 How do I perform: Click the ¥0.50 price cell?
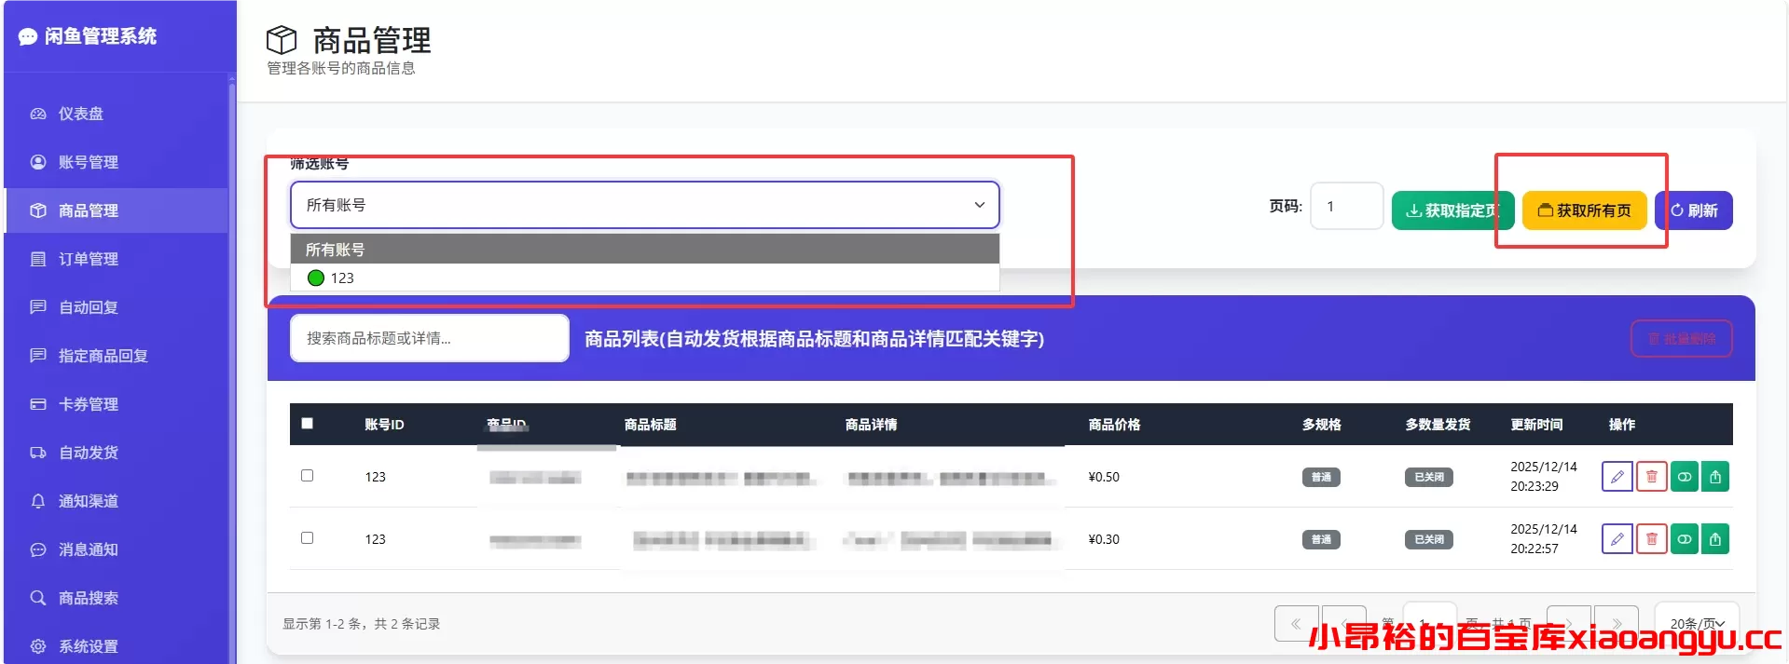(x=1104, y=477)
